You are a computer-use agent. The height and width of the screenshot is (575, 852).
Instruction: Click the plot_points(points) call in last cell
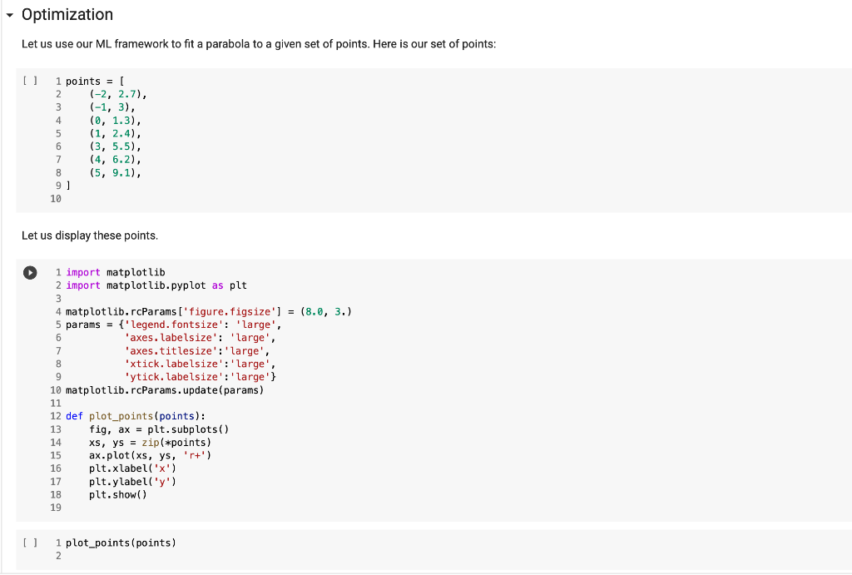[121, 543]
